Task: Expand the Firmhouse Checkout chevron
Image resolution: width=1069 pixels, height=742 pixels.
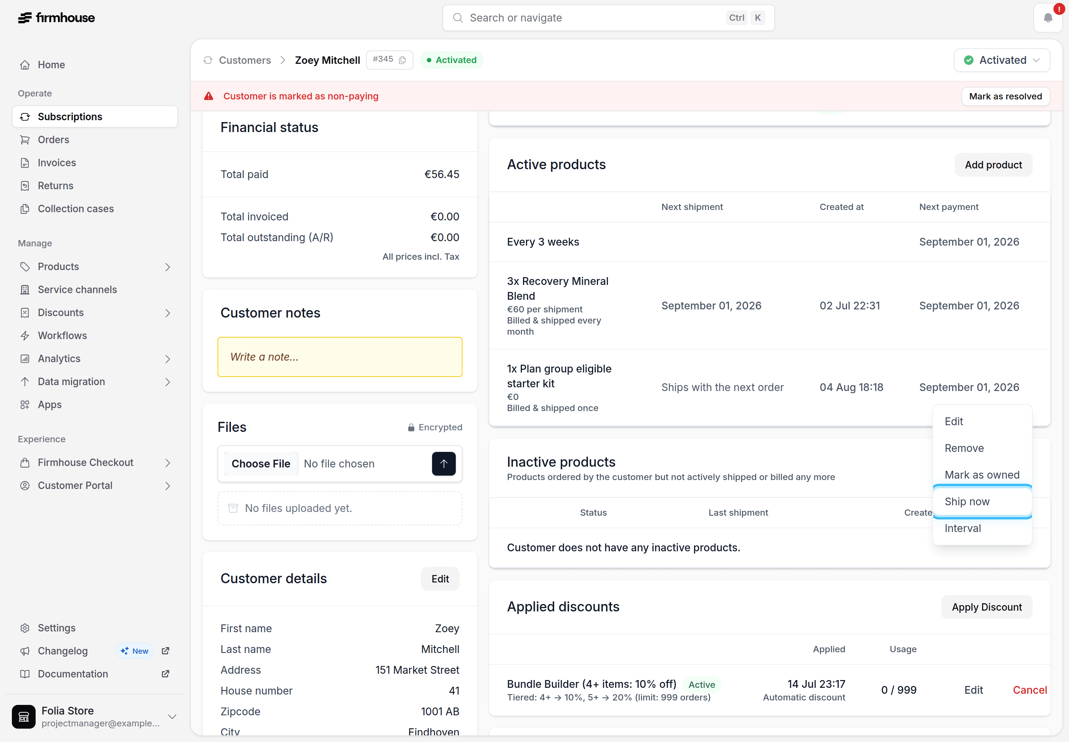Action: coord(168,463)
